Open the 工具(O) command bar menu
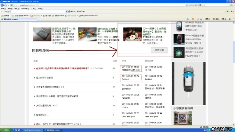235x132 pixels. [224, 19]
